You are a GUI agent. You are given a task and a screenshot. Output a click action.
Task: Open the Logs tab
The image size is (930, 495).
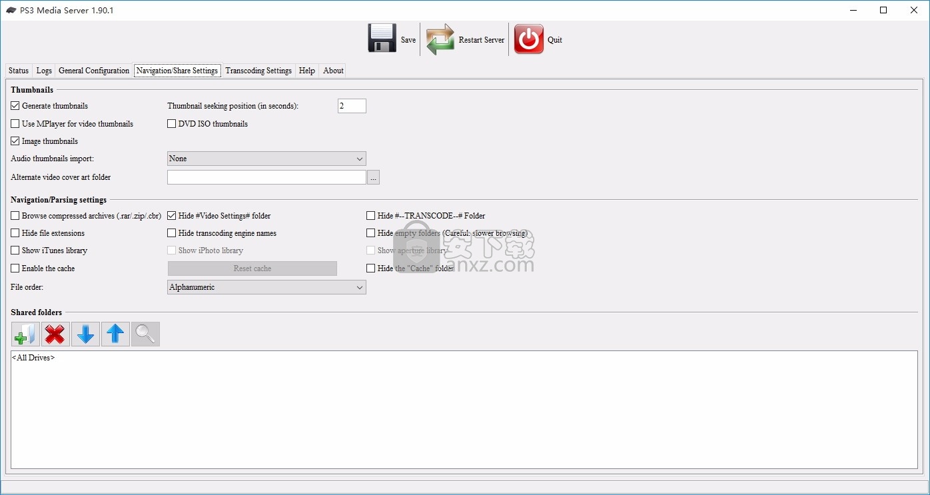point(44,71)
